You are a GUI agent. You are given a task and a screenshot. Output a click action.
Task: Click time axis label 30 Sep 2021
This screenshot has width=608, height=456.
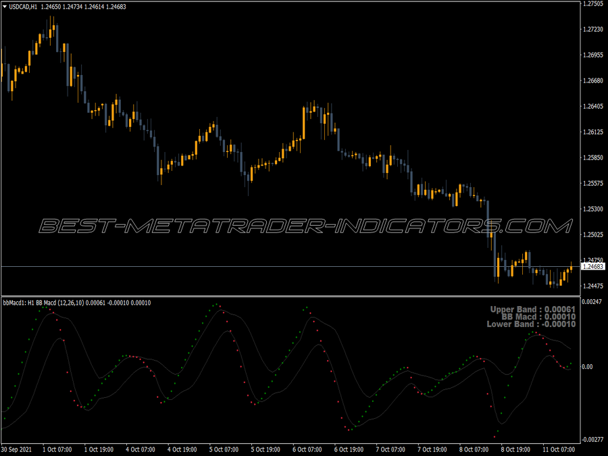[16, 449]
